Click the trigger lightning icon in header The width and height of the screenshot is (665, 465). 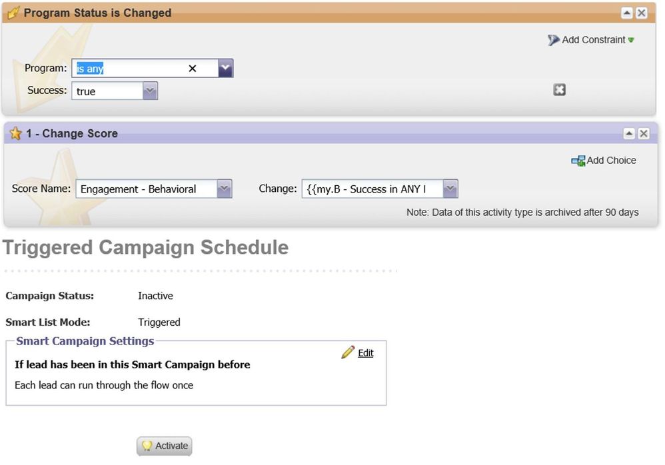click(x=13, y=13)
